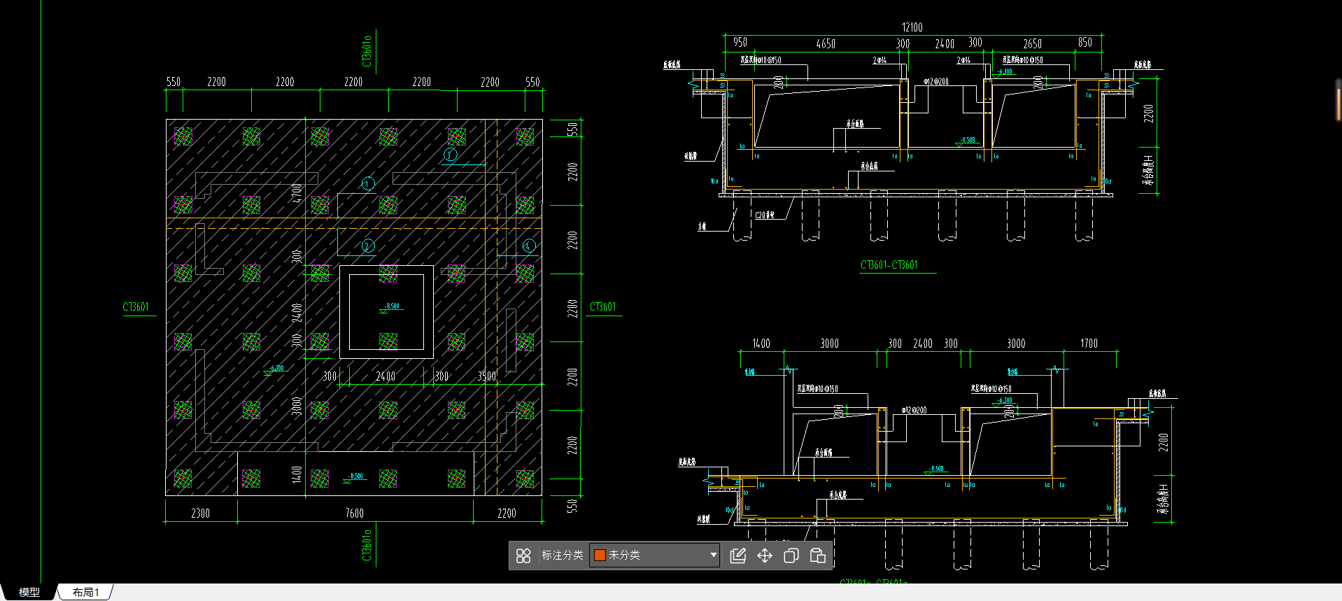This screenshot has height=601, width=1342.
Task: Click the circled number 1 marker
Action: click(368, 184)
